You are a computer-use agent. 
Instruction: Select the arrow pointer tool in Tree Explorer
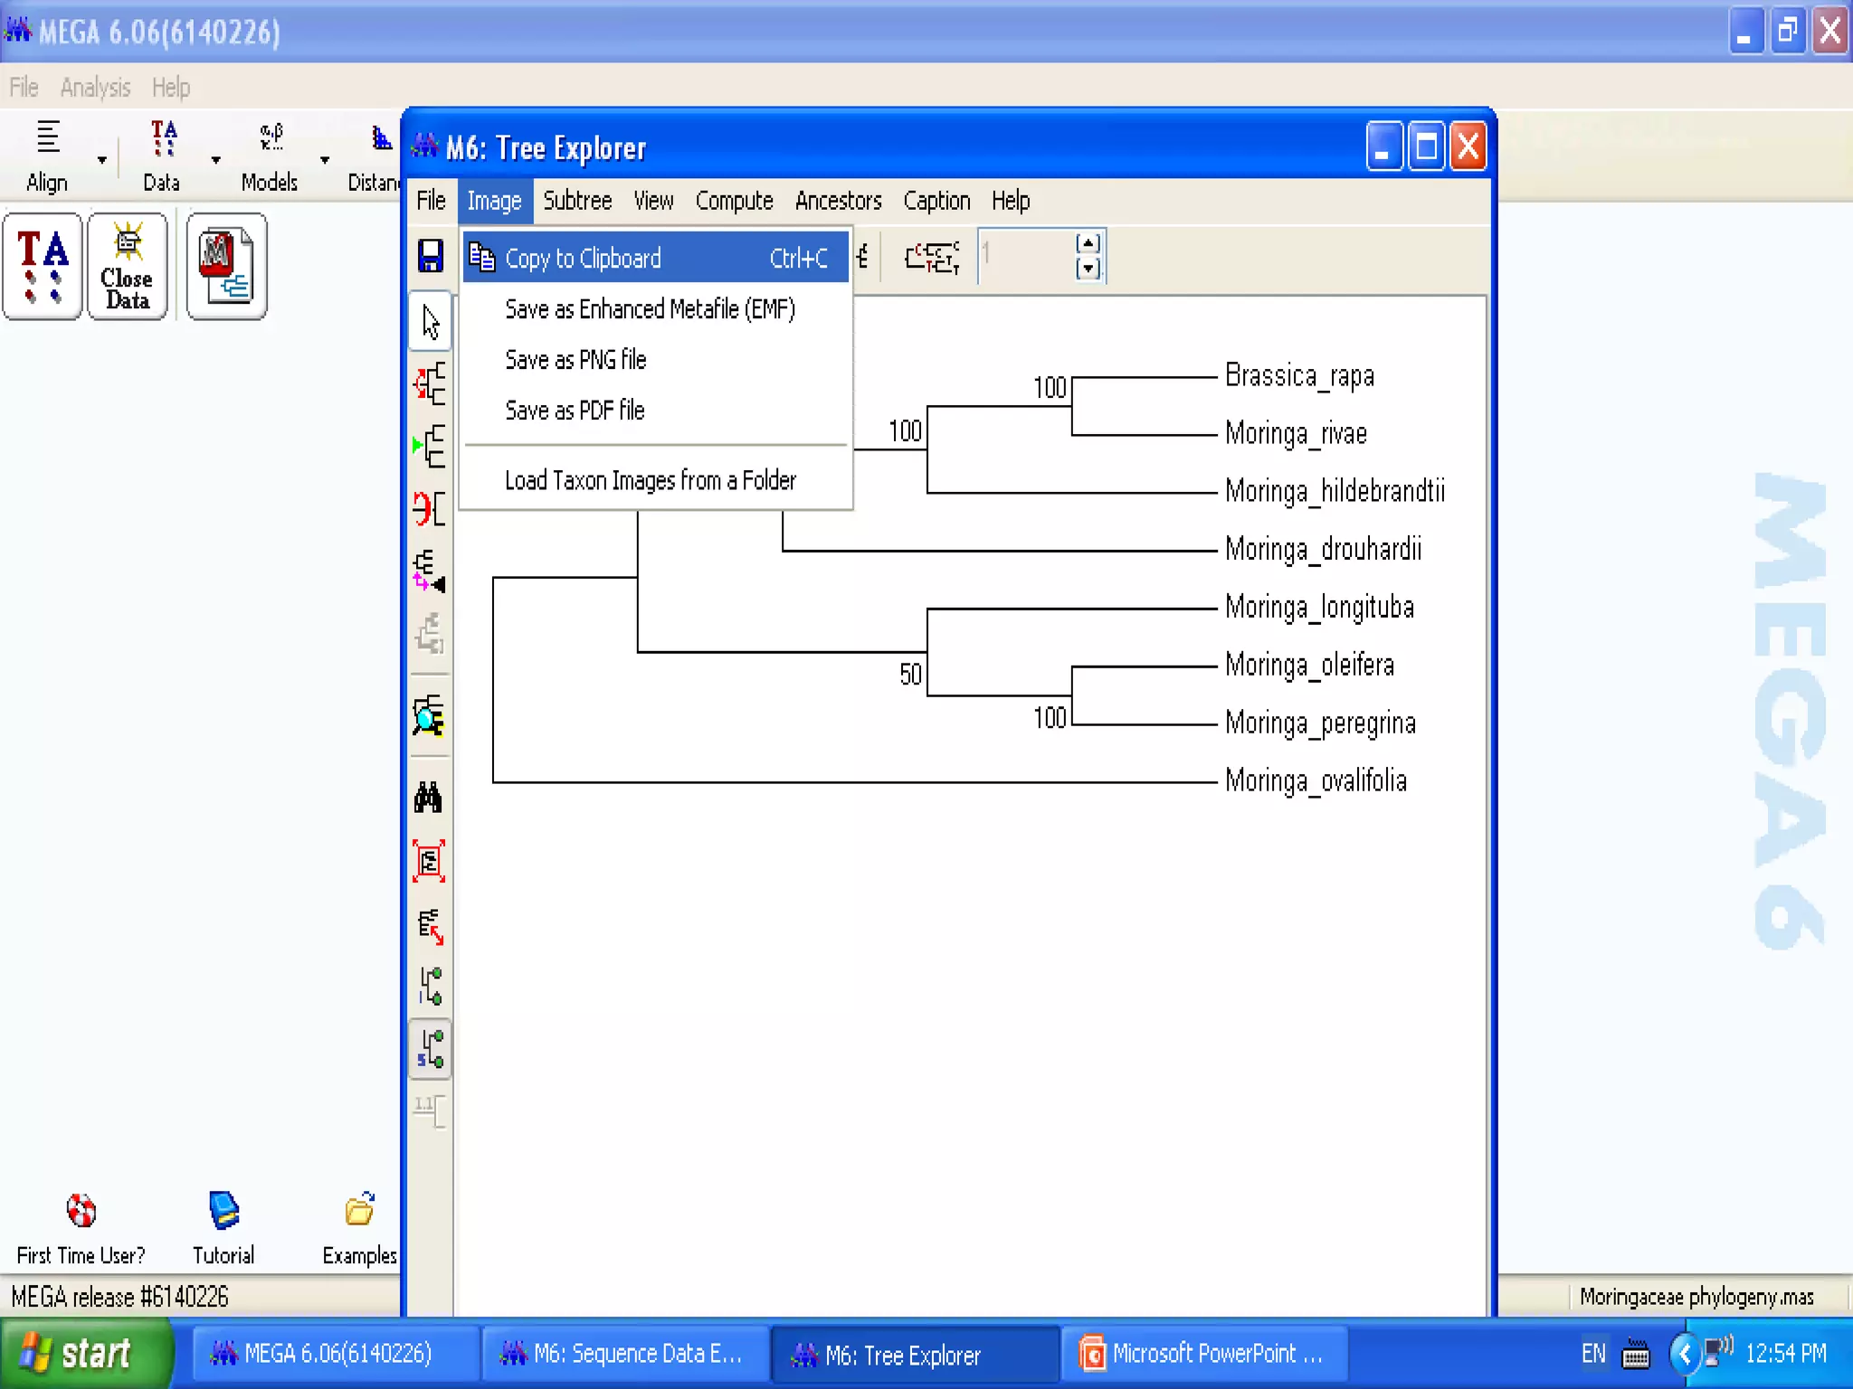coord(431,321)
